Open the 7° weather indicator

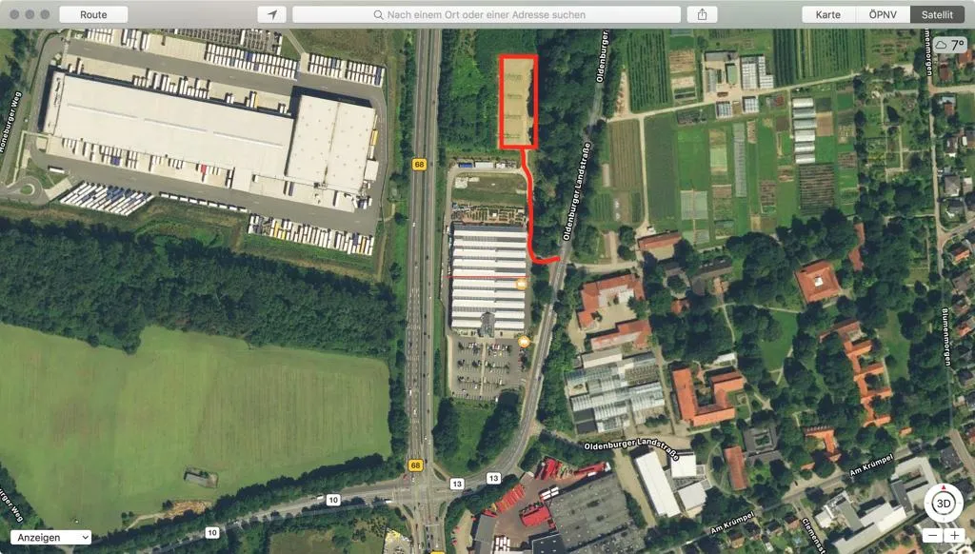point(949,46)
